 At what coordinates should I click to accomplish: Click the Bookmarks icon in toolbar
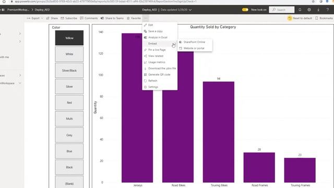click(x=317, y=18)
